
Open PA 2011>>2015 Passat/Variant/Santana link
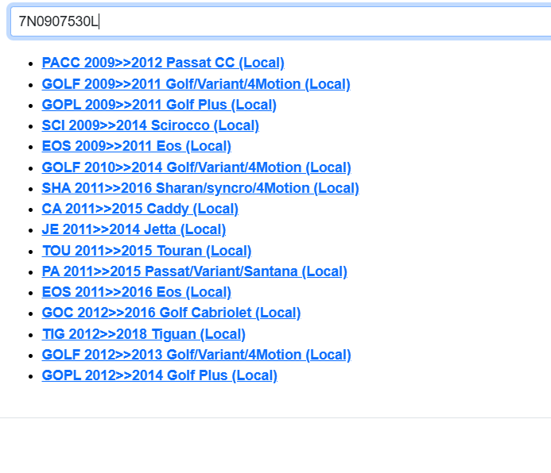coord(194,271)
